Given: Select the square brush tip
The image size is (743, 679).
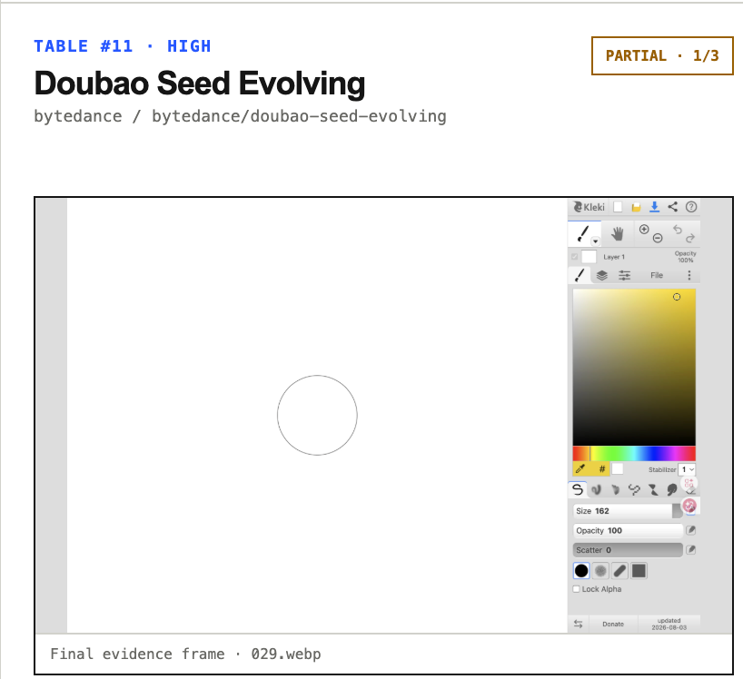Looking at the screenshot, I should (639, 571).
